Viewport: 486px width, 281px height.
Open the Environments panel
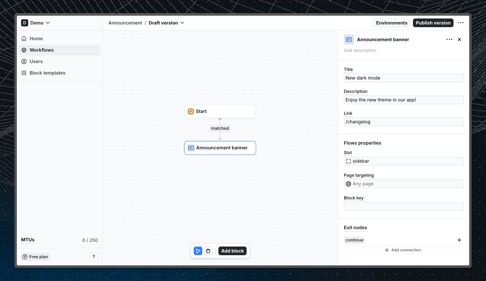[391, 23]
